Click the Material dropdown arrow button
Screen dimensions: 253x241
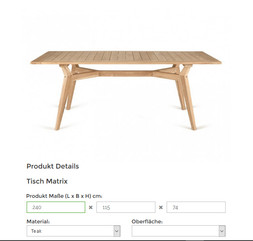(x=117, y=231)
